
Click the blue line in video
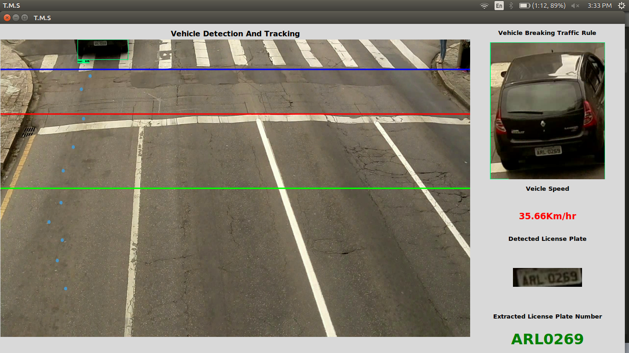coord(235,69)
